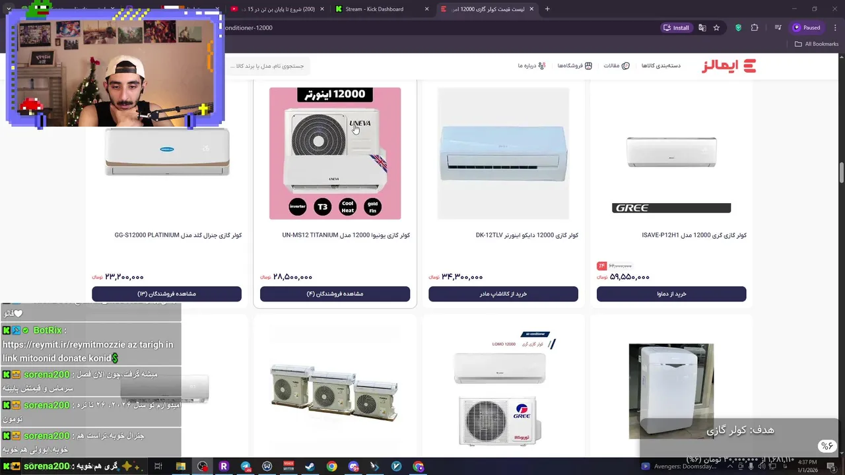Open the Gree ISAVE-P12H1 product image
This screenshot has width=845, height=475.
pyautogui.click(x=671, y=153)
